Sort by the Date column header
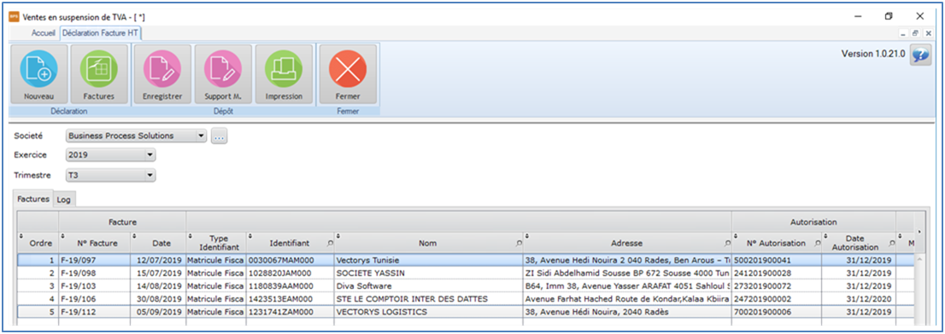The image size is (945, 334). [x=159, y=243]
